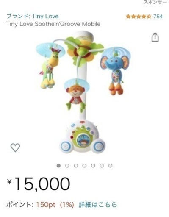
Task: Select the third image pagination dot
Action: coord(76,166)
